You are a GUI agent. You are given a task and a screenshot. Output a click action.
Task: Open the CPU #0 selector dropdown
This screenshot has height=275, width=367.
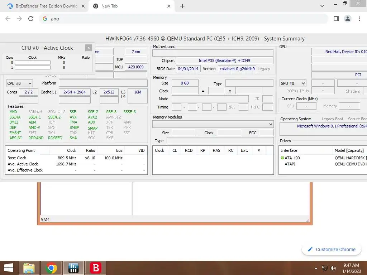[x=19, y=83]
